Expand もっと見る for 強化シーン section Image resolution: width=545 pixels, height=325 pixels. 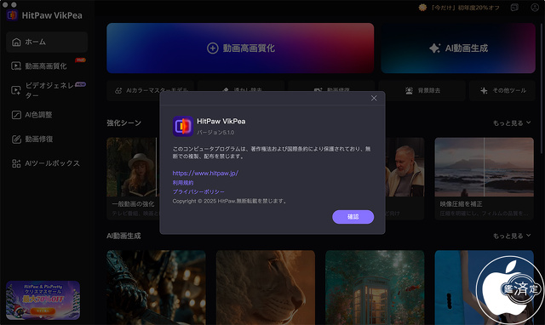512,123
